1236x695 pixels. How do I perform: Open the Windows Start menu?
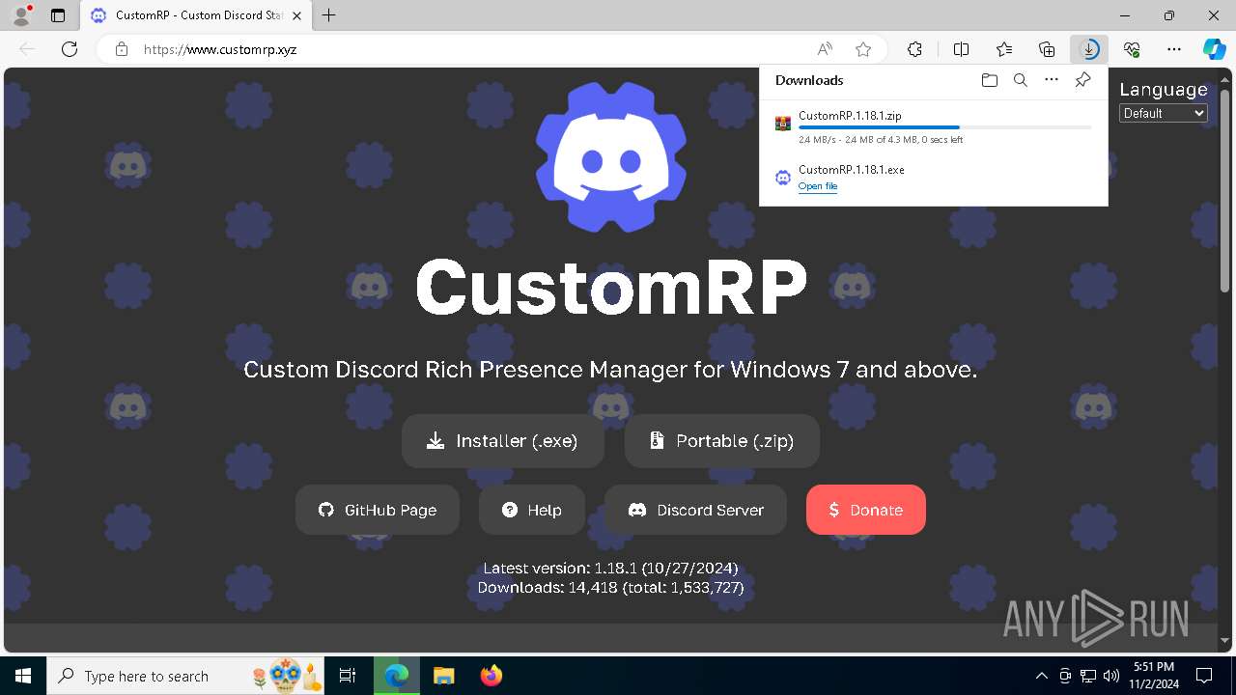tap(23, 676)
